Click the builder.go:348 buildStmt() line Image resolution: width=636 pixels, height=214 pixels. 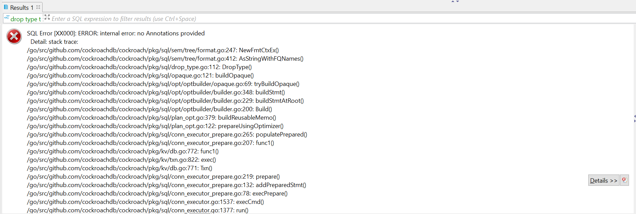(156, 92)
